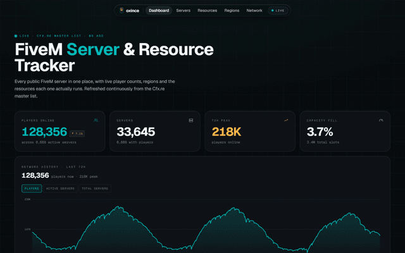
Task: Switch to the Regions nav tab
Action: 232,11
